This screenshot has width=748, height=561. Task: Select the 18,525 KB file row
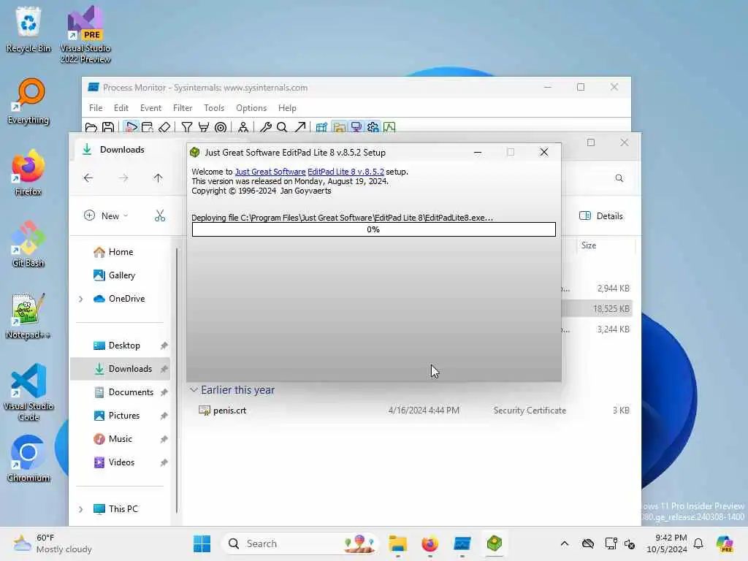pos(597,309)
